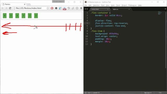167x94 pixels.
Task: Close the Flexbox browser tab
Action: [25, 4]
